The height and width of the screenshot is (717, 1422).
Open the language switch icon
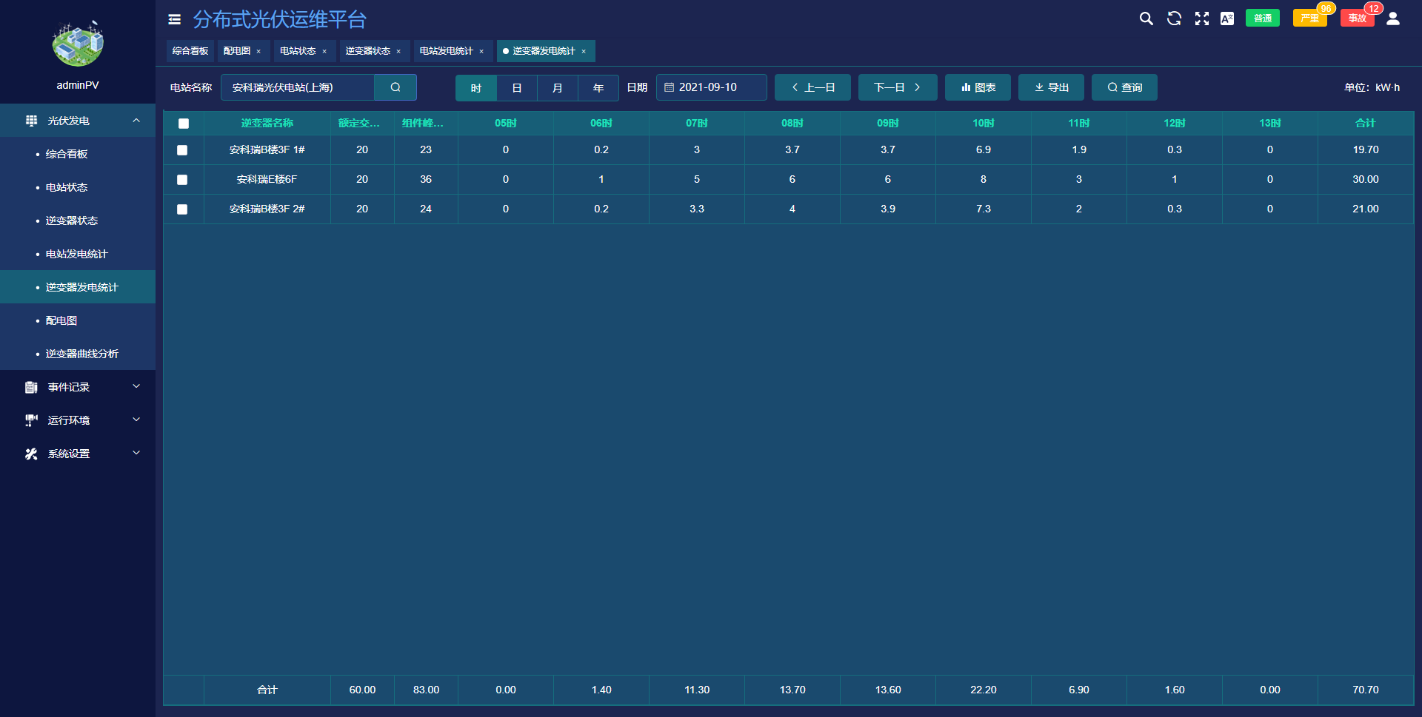(1227, 19)
